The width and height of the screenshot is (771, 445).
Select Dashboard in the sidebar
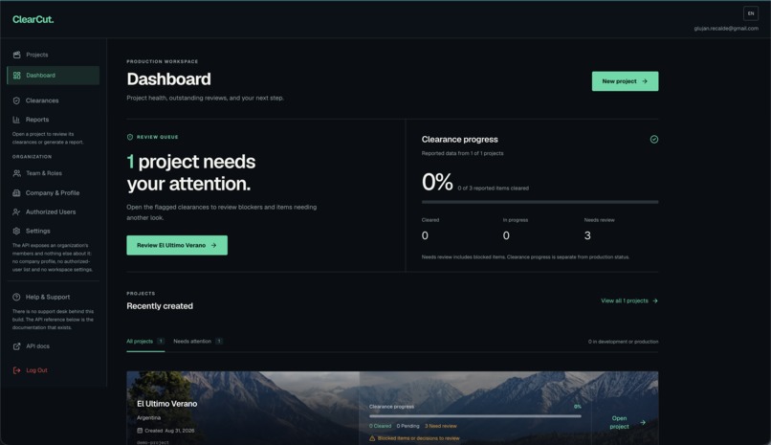pos(54,76)
